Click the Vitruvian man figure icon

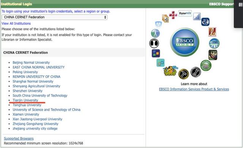[155, 33]
